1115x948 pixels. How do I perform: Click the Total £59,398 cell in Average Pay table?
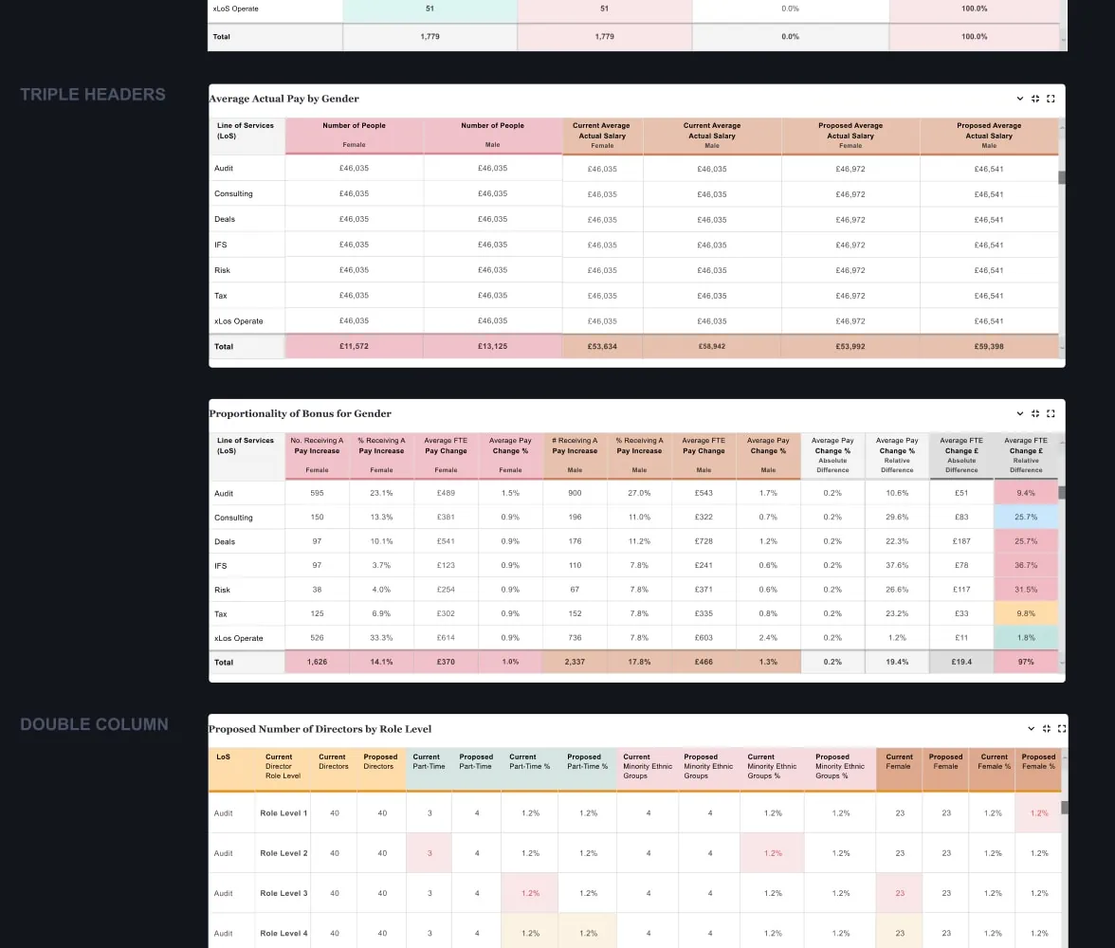tap(989, 347)
